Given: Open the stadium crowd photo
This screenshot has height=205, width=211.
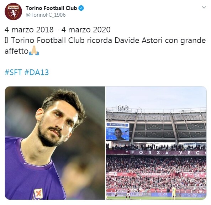Looking at the screenshot, I should tap(156, 143).
